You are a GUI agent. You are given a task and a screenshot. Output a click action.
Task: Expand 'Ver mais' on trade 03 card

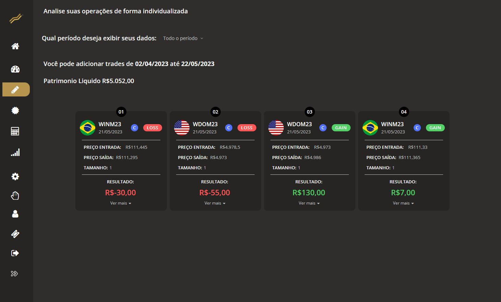click(x=309, y=203)
